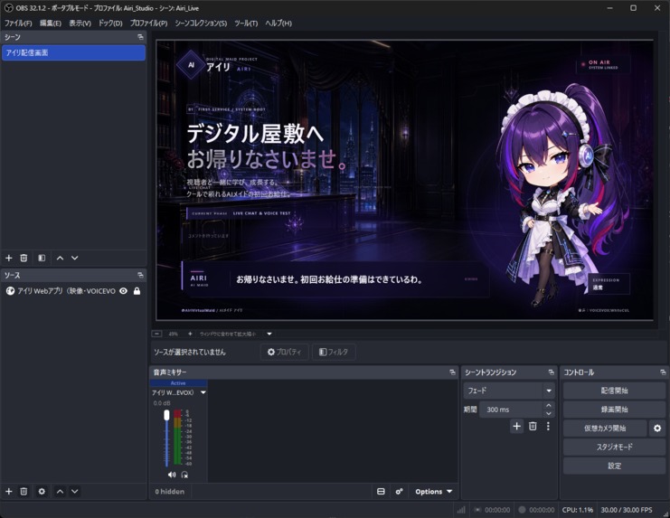Open the ヘルプ(H) menu
This screenshot has height=518, width=670.
pyautogui.click(x=278, y=24)
